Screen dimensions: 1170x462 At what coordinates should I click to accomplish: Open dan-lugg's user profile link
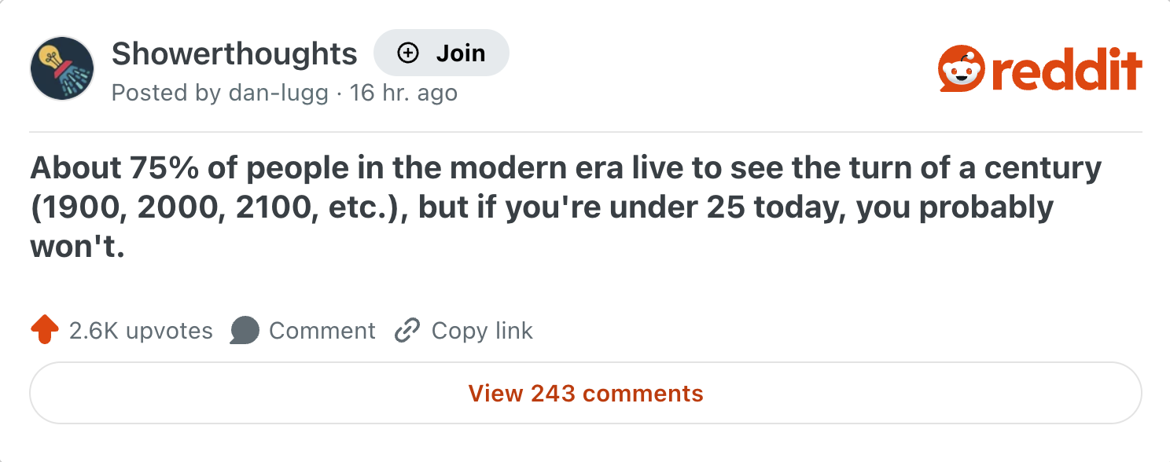tap(278, 93)
